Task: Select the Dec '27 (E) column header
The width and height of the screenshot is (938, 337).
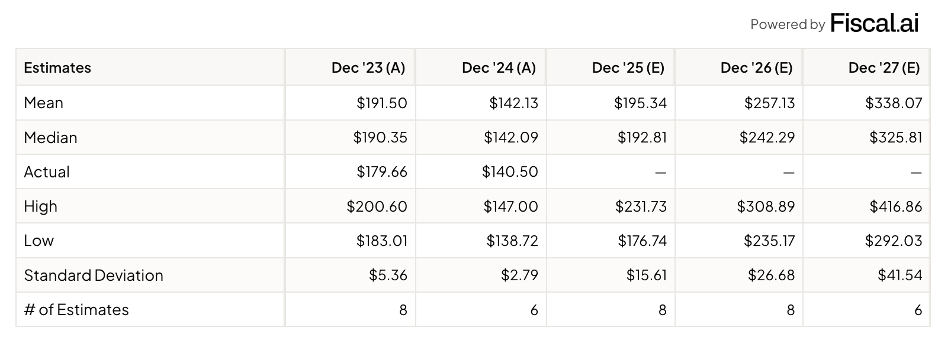Action: [884, 67]
